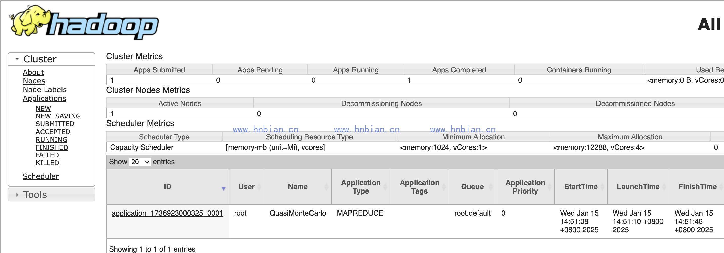The width and height of the screenshot is (724, 253).
Task: Open the About link
Action: [x=33, y=72]
